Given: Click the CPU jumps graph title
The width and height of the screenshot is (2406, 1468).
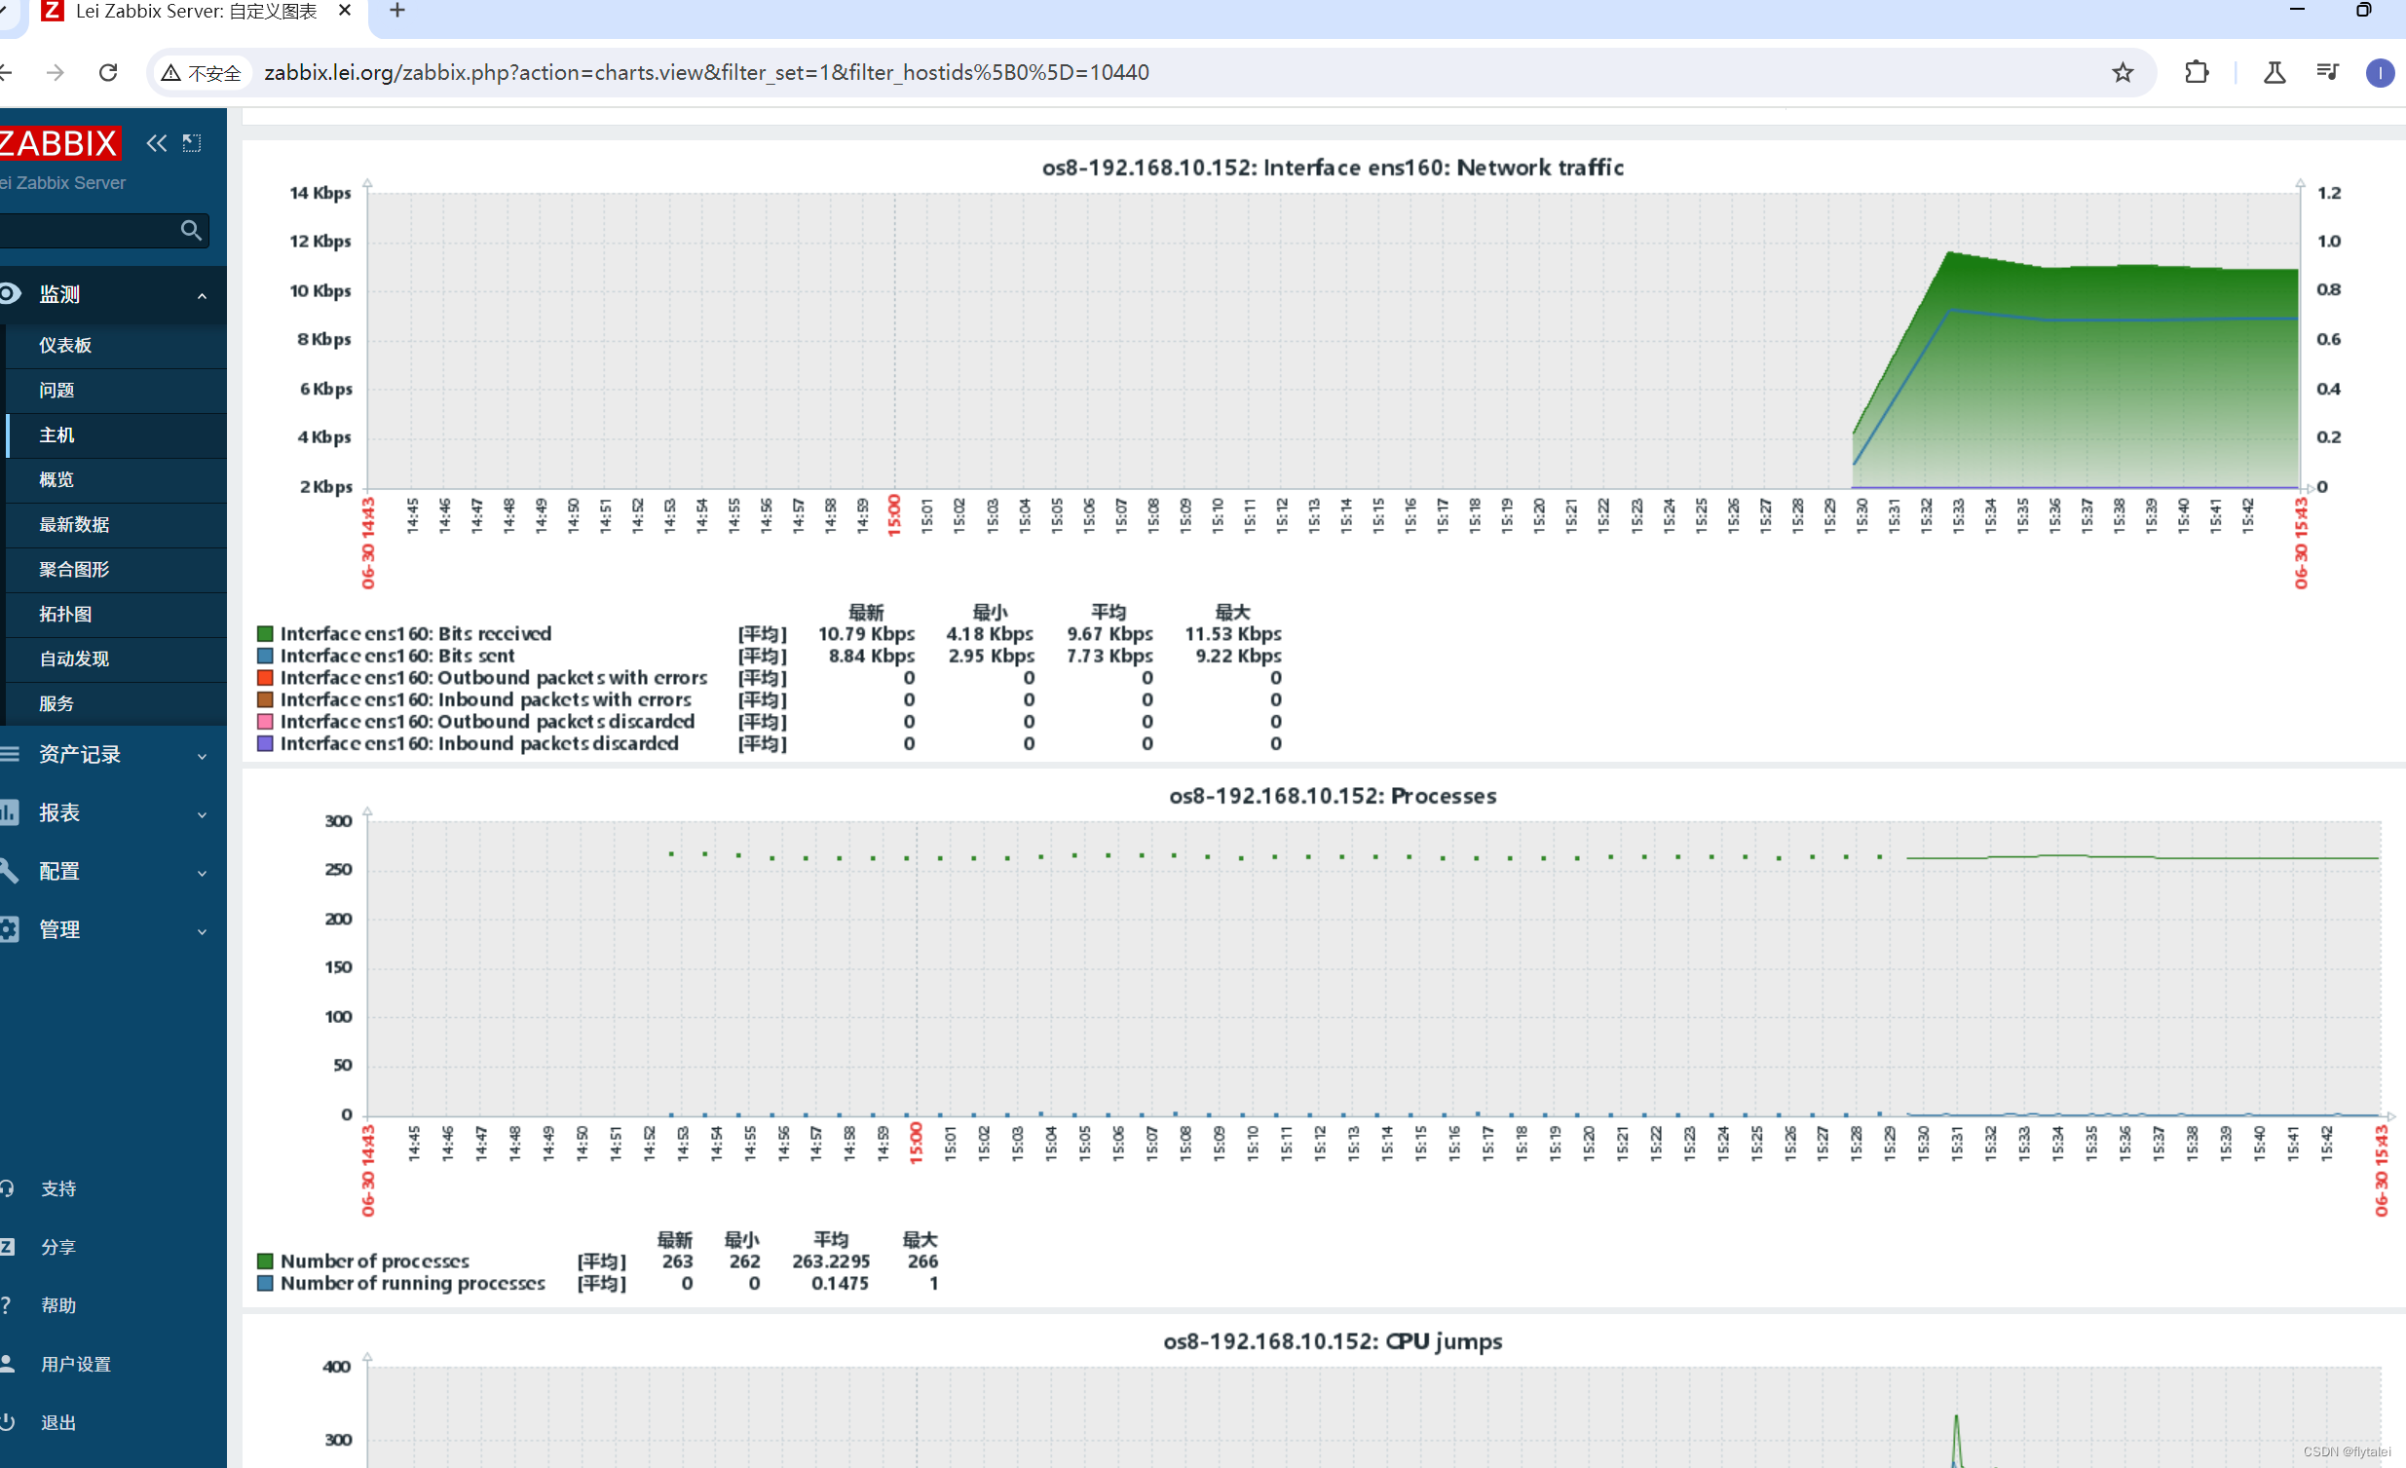Looking at the screenshot, I should point(1333,1341).
